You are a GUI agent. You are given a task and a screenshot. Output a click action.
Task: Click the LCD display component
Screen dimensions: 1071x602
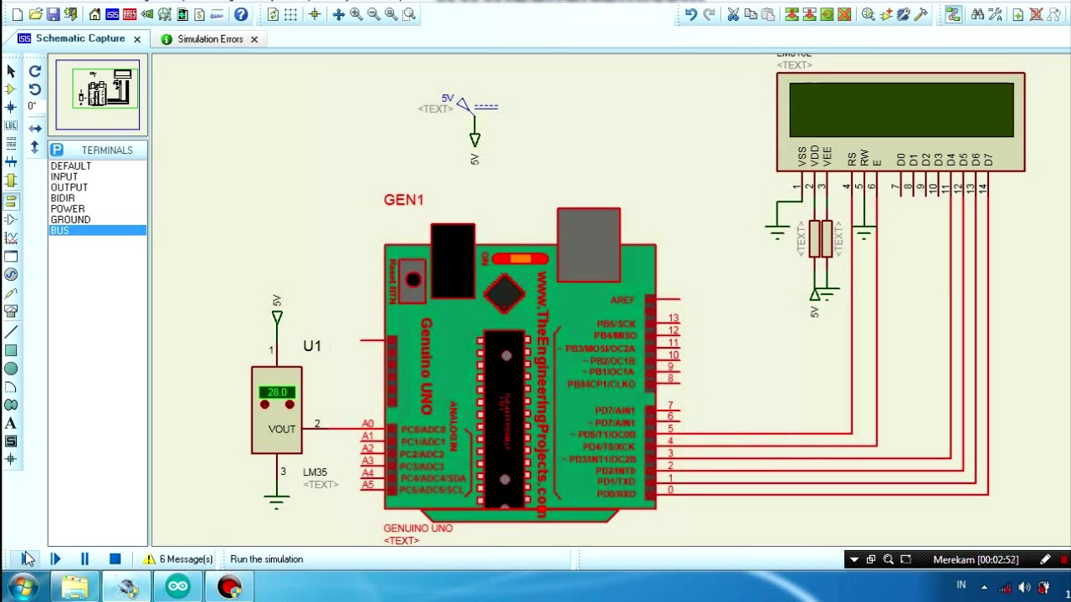coord(900,122)
